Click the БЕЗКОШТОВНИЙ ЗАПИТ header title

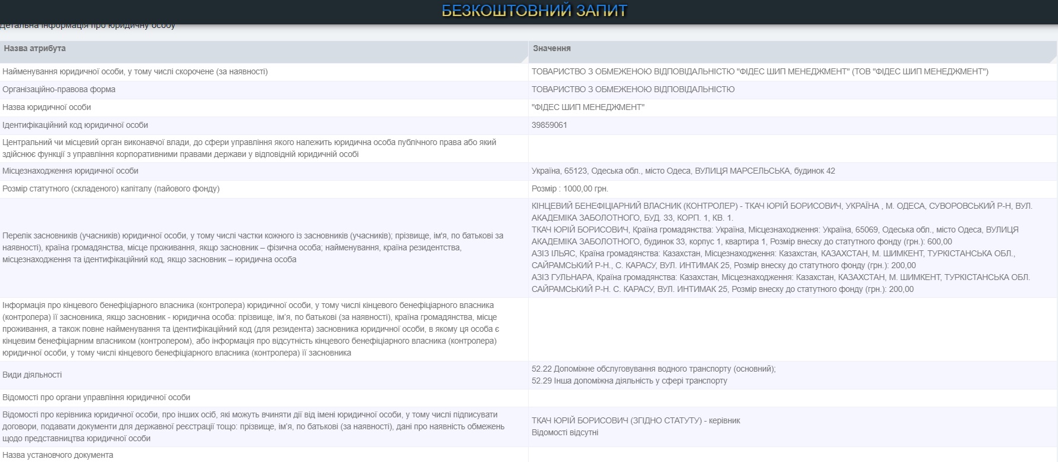(x=534, y=11)
